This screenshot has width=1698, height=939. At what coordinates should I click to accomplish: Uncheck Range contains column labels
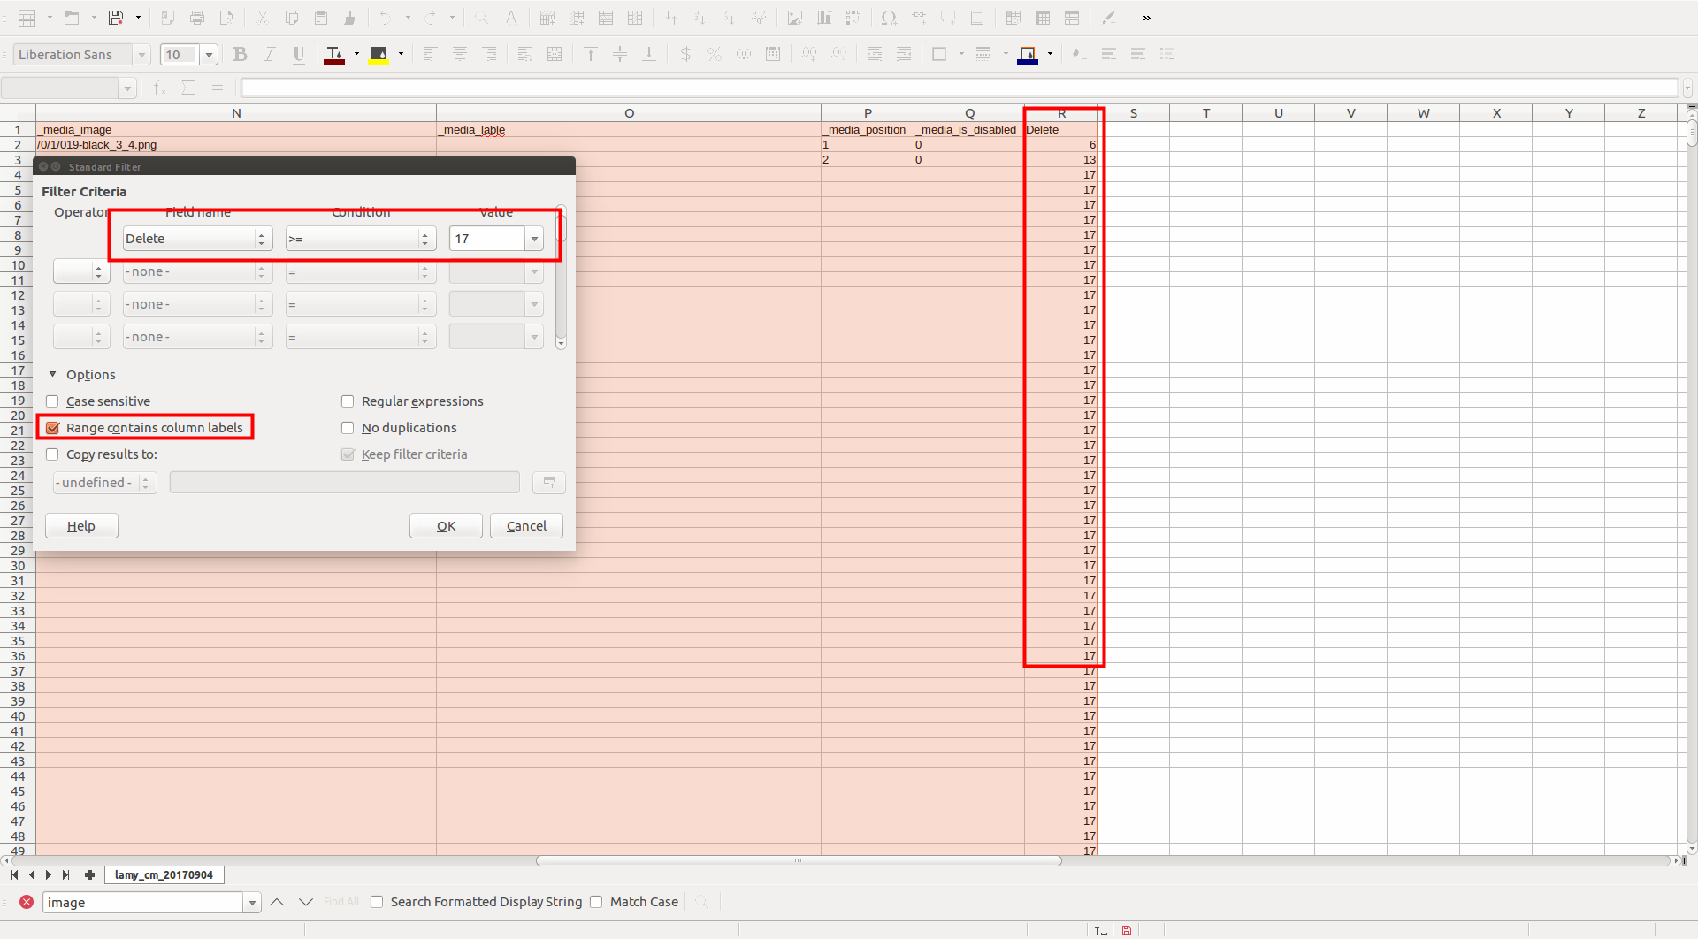point(52,428)
